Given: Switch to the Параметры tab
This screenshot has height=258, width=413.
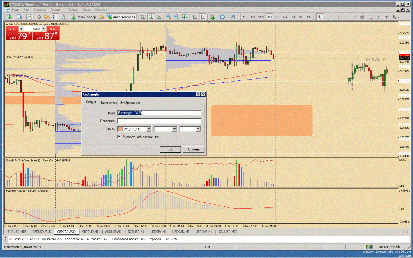Looking at the screenshot, I should 108,103.
